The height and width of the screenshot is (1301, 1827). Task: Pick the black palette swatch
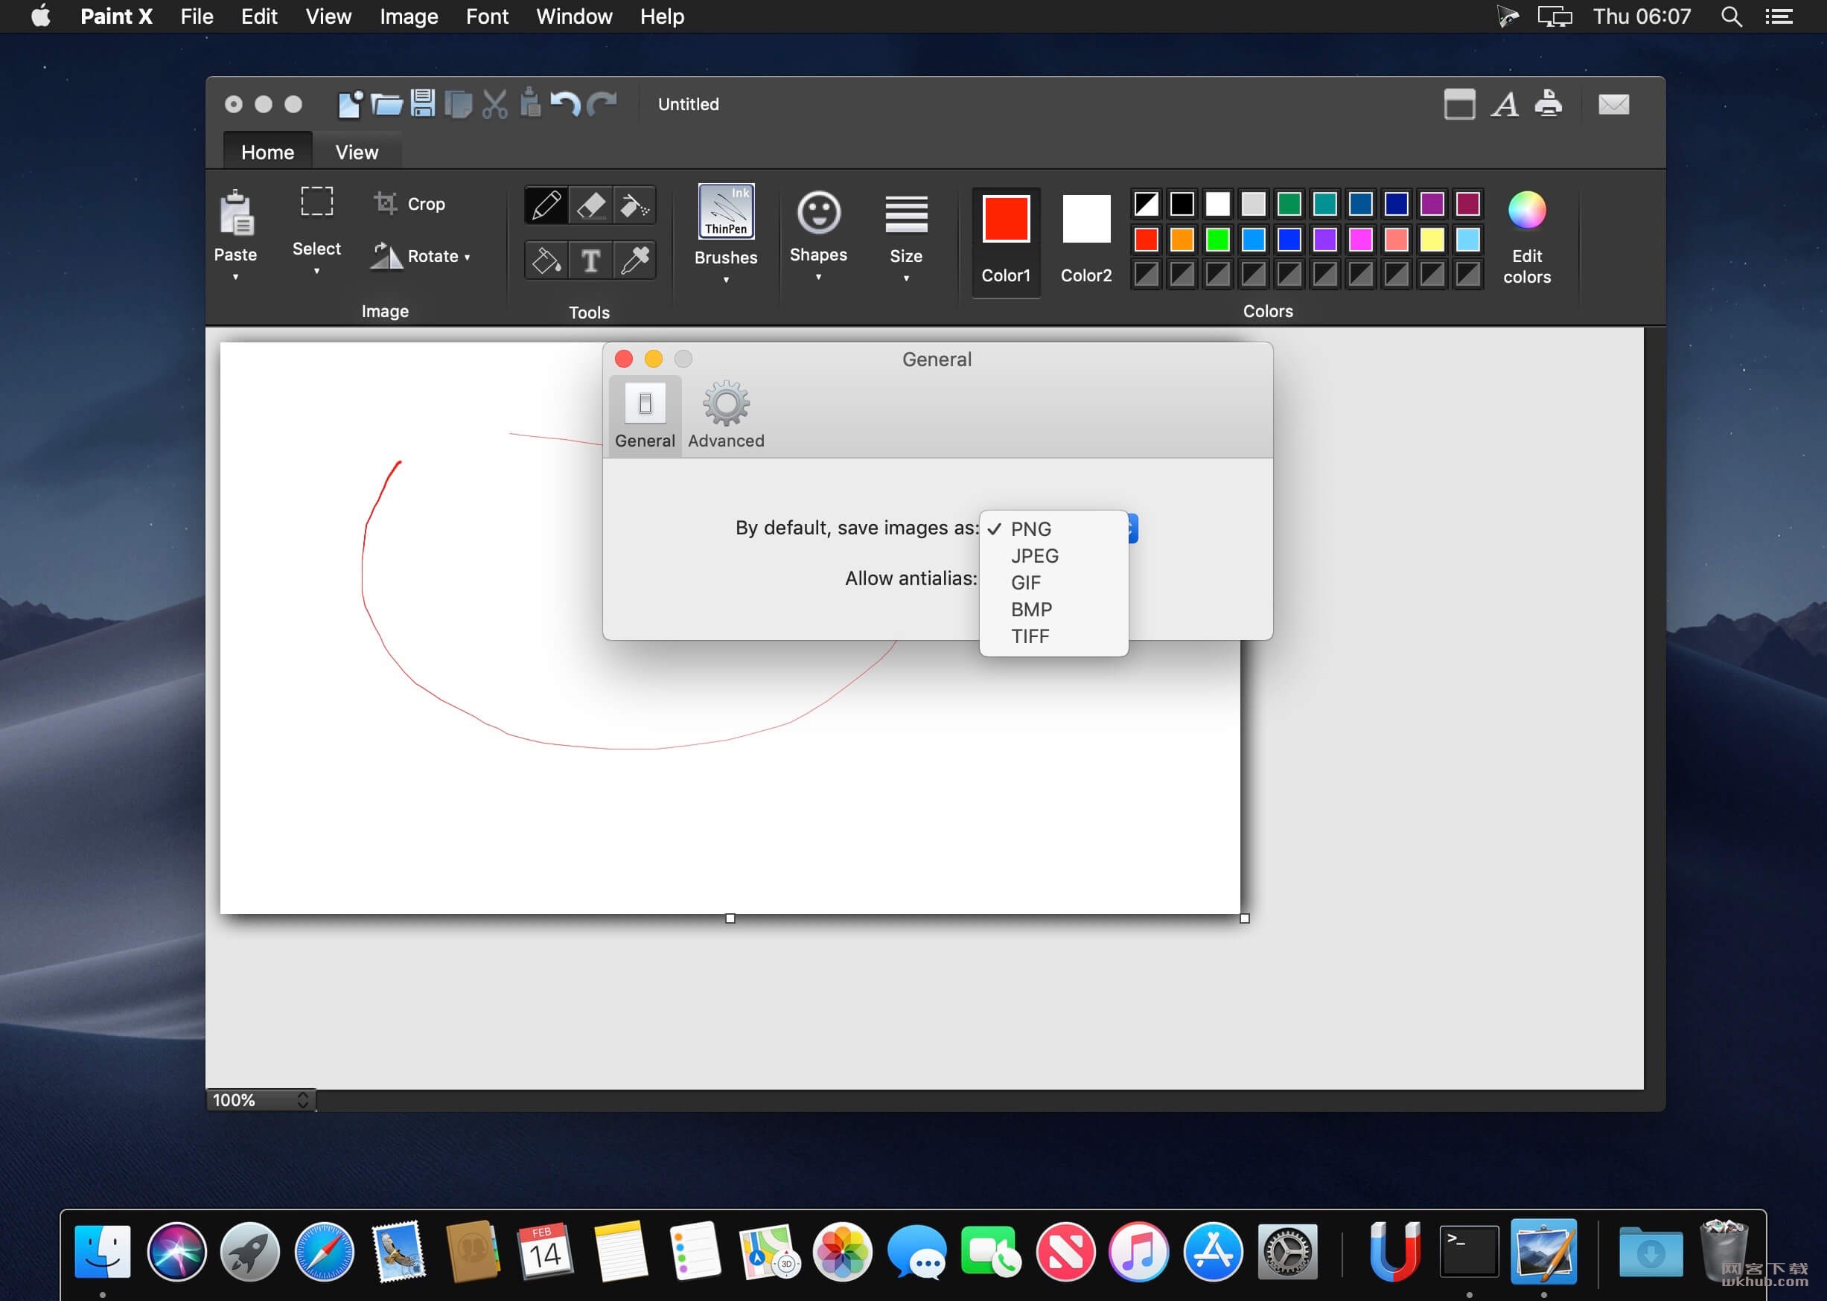(1181, 203)
